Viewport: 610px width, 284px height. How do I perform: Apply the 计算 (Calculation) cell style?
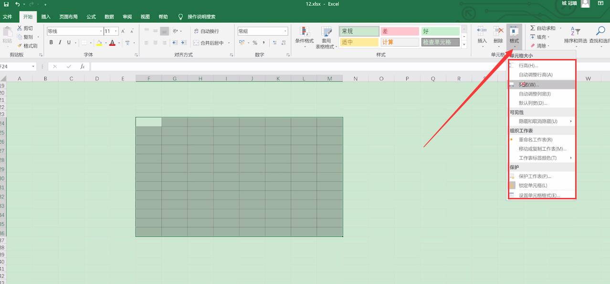[x=400, y=42]
